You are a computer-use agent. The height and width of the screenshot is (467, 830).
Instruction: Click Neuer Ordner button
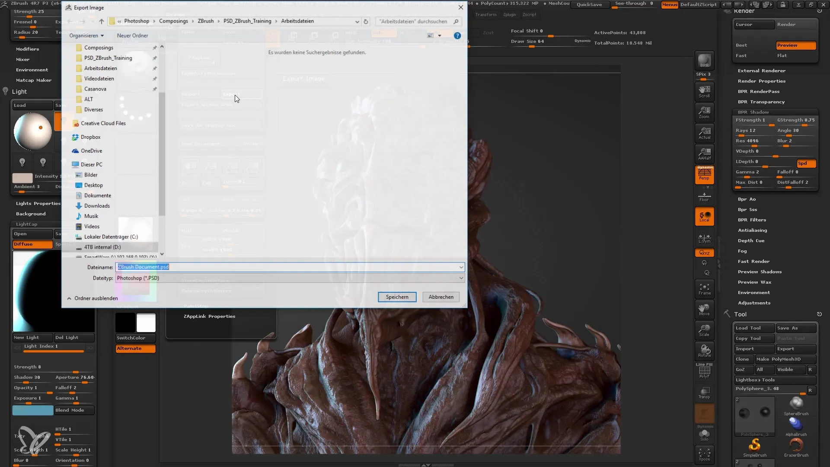[132, 35]
